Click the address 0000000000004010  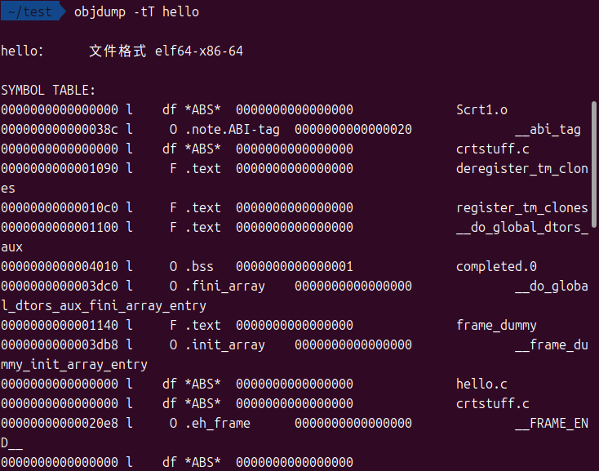coord(60,266)
